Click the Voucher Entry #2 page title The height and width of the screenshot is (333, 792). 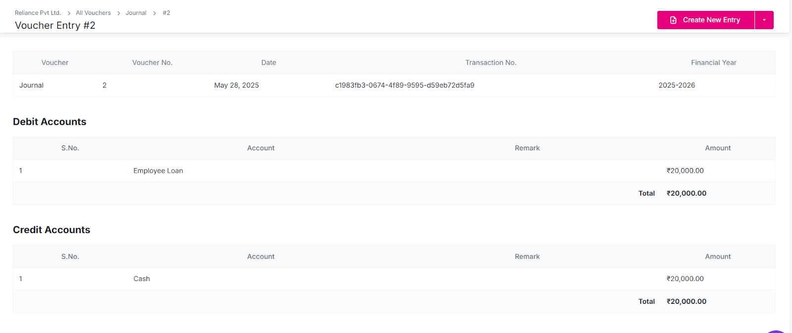[x=55, y=25]
